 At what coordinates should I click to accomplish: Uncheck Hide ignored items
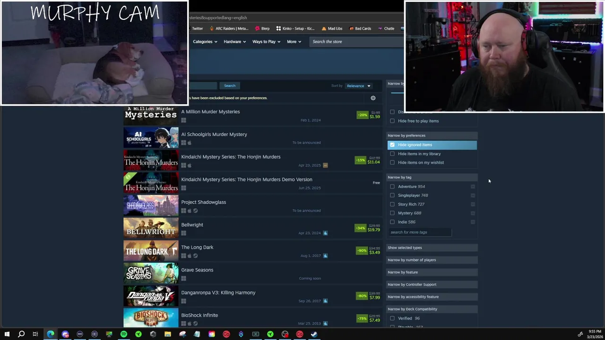click(x=392, y=145)
